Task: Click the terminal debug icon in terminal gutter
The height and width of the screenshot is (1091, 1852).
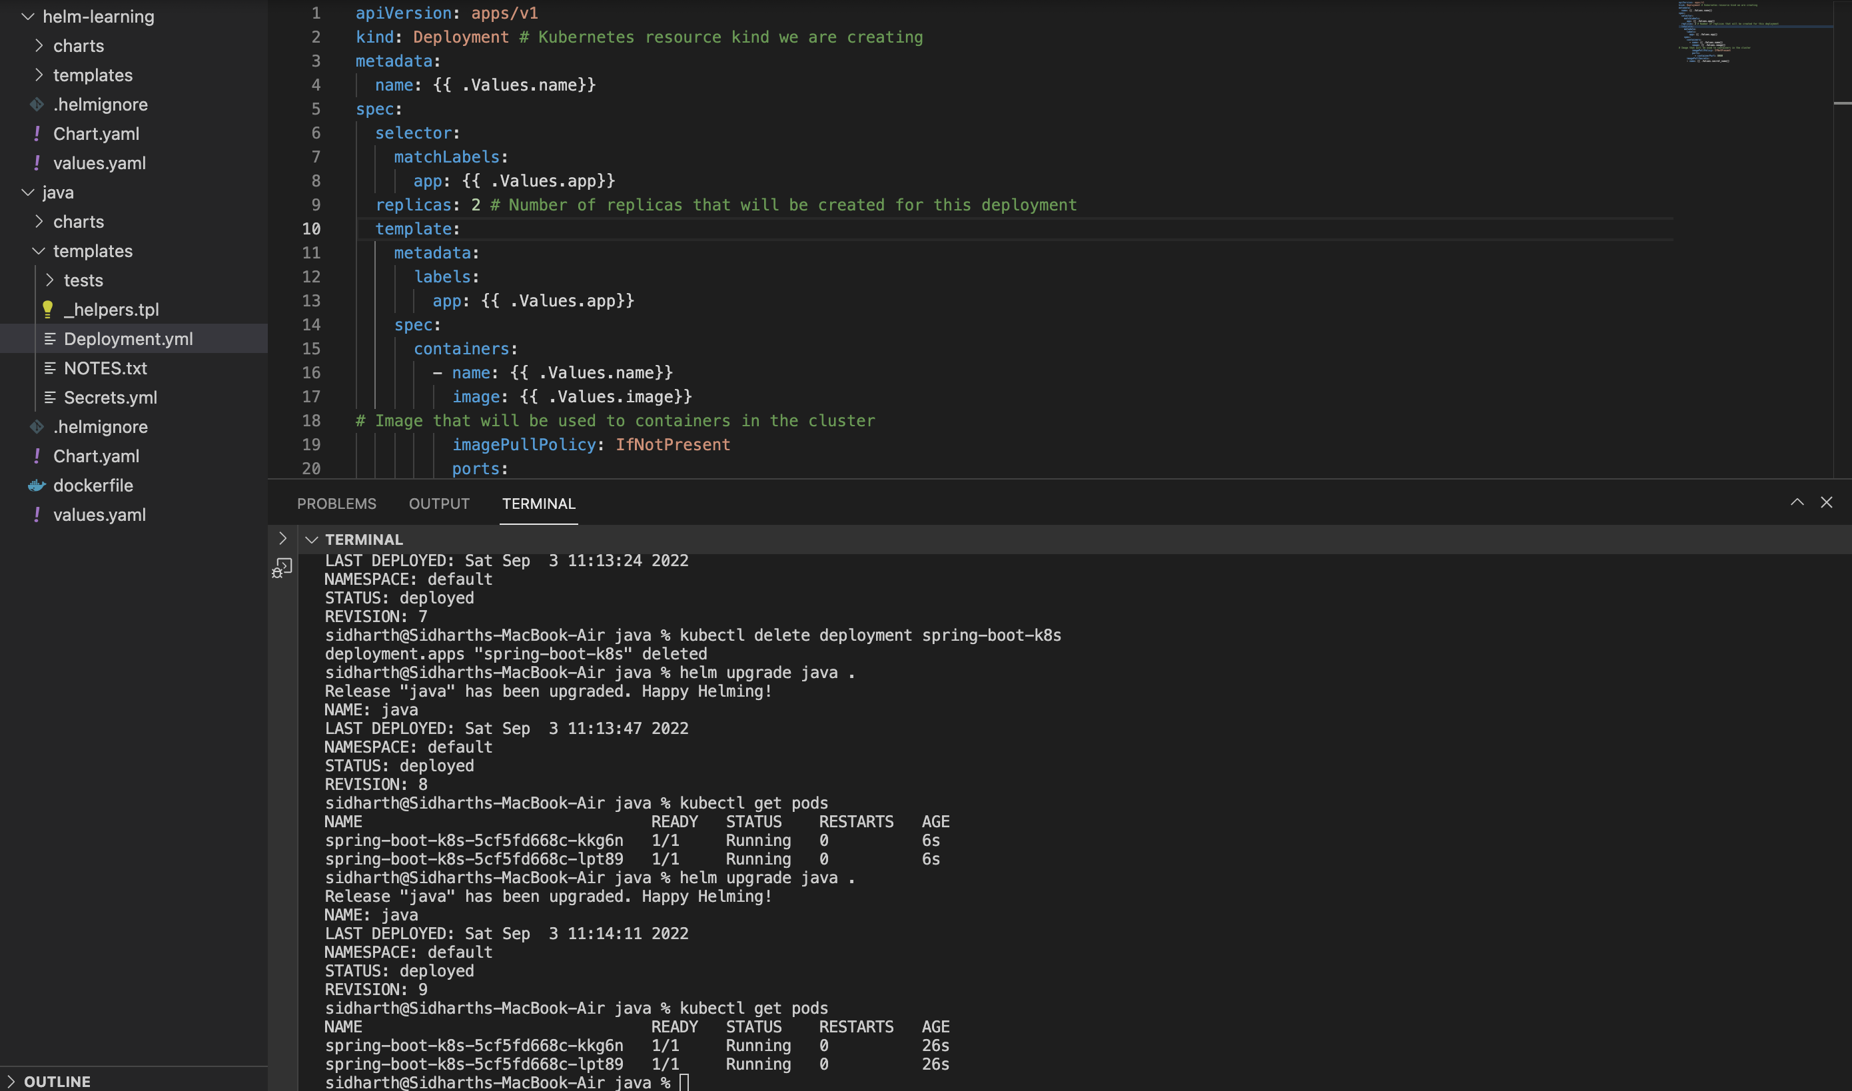Action: point(282,567)
